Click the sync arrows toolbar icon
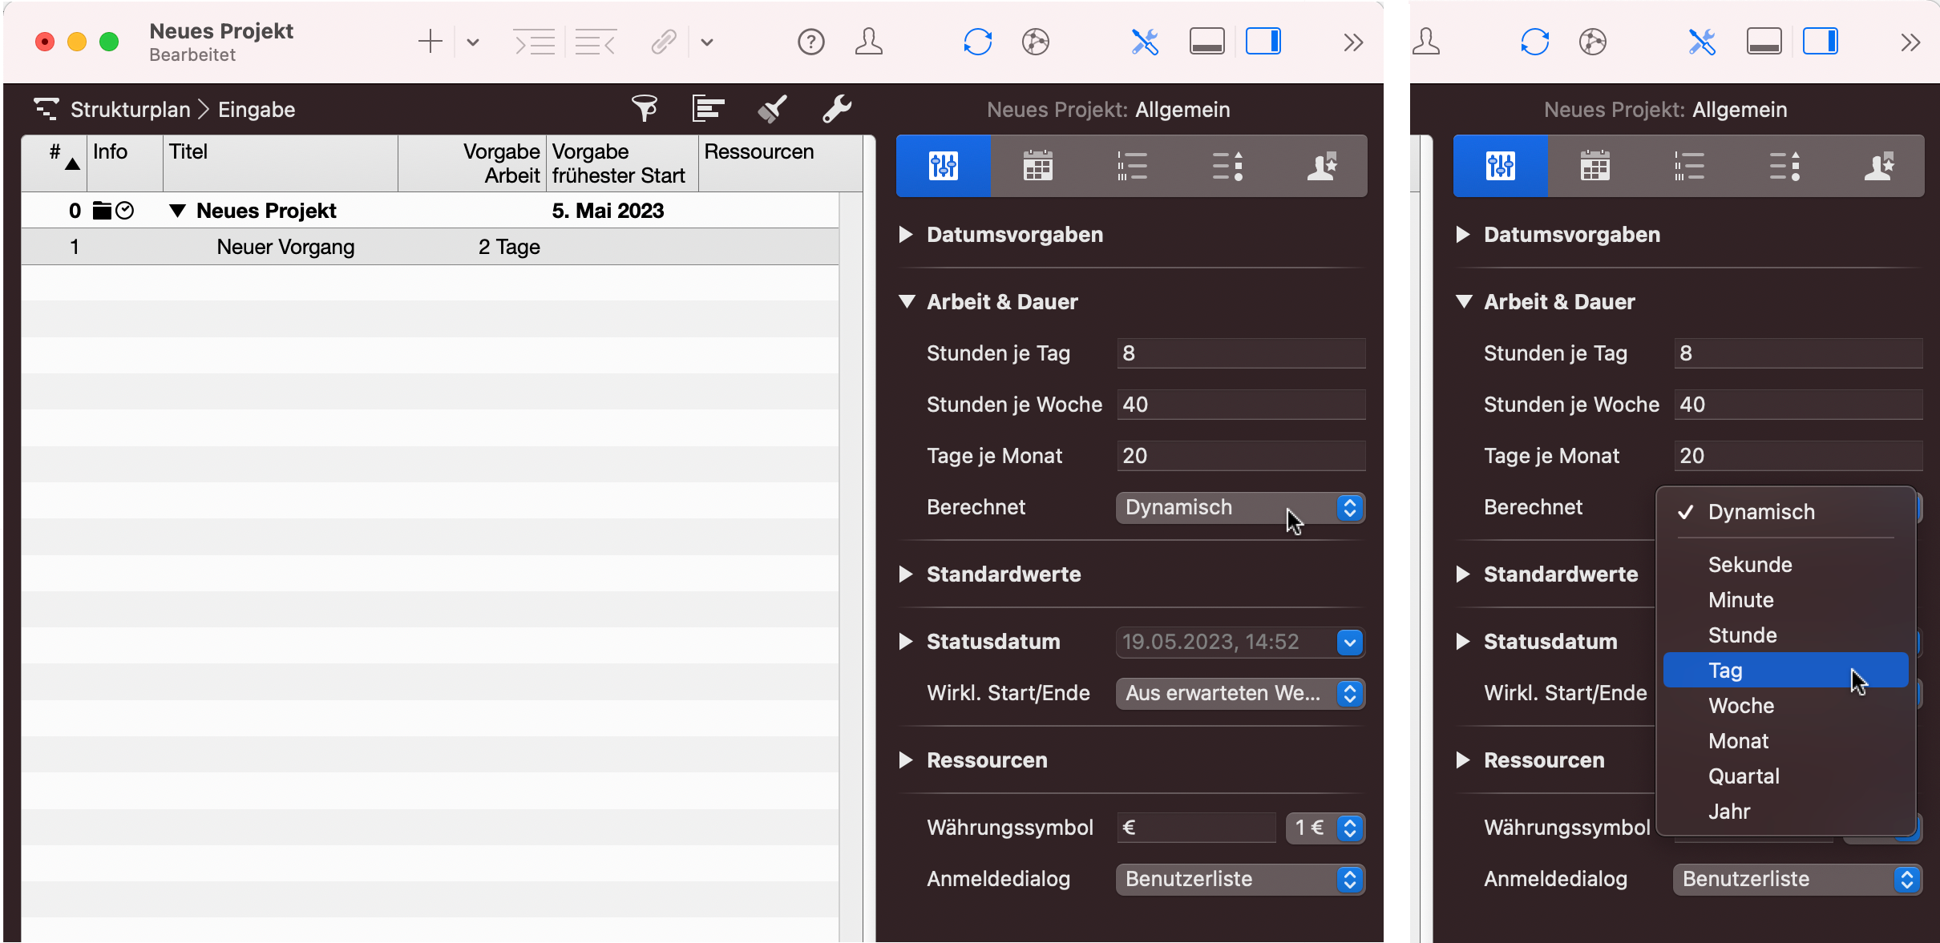The height and width of the screenshot is (943, 1940). 977,42
